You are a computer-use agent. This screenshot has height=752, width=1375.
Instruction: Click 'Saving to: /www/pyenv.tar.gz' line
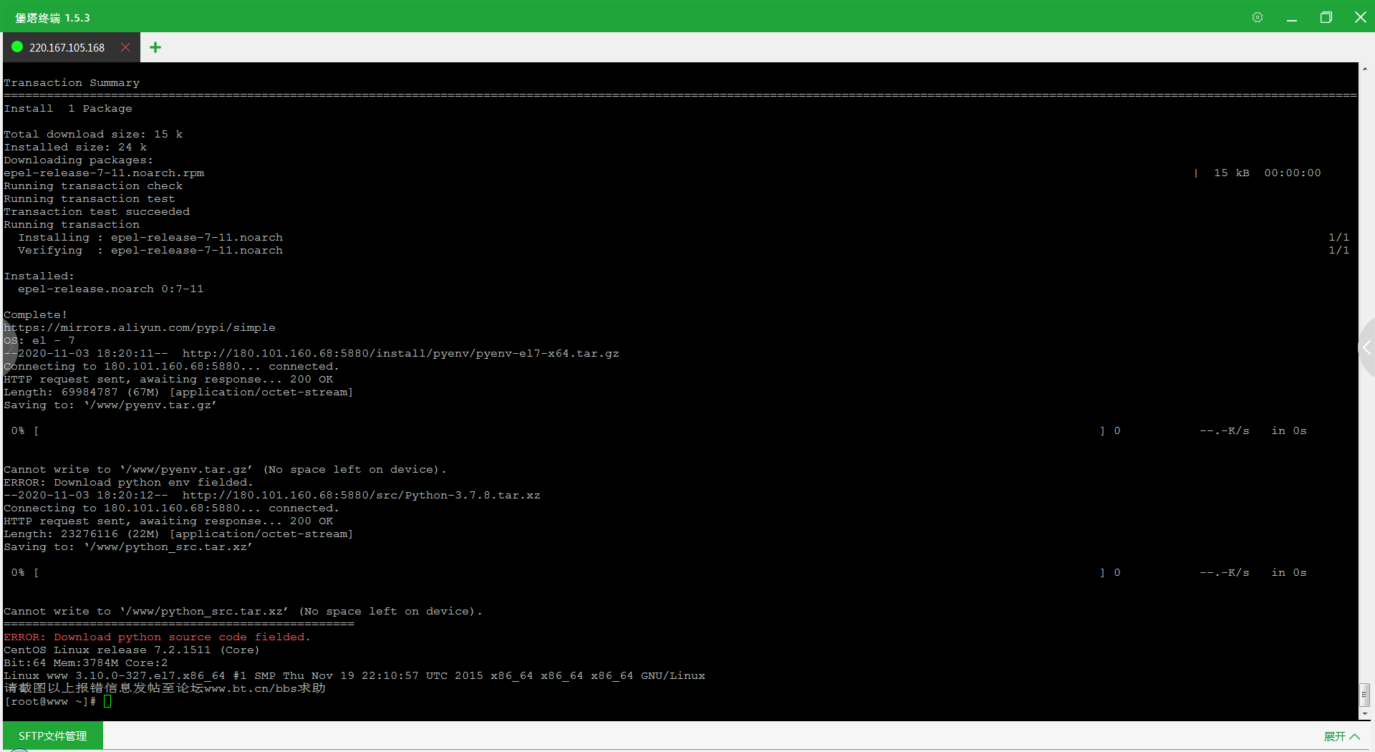click(x=110, y=405)
